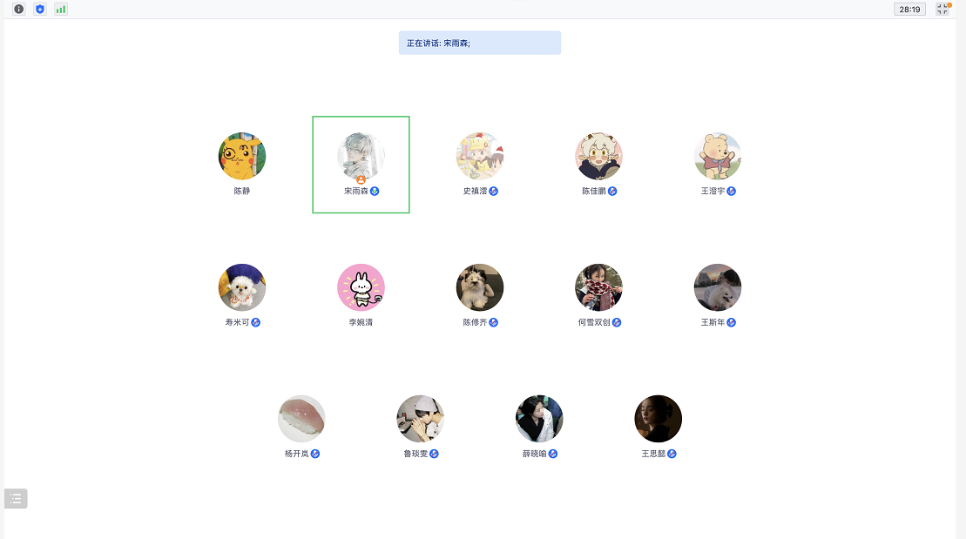Click muted mic icon next to 王思懿
The height and width of the screenshot is (539, 966).
pyautogui.click(x=672, y=454)
